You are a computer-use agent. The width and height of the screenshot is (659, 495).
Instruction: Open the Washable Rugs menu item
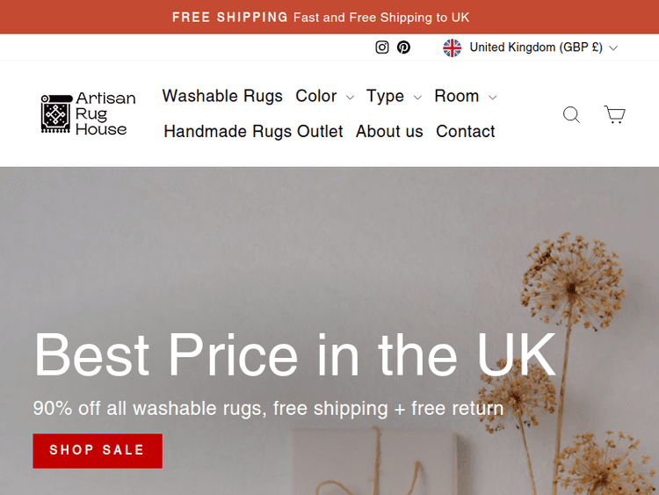[x=222, y=96]
